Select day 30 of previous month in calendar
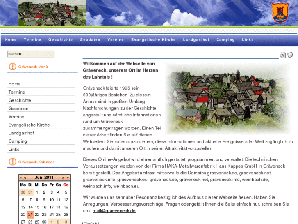Viewport: 298px width, 224px height. [x=23, y=192]
